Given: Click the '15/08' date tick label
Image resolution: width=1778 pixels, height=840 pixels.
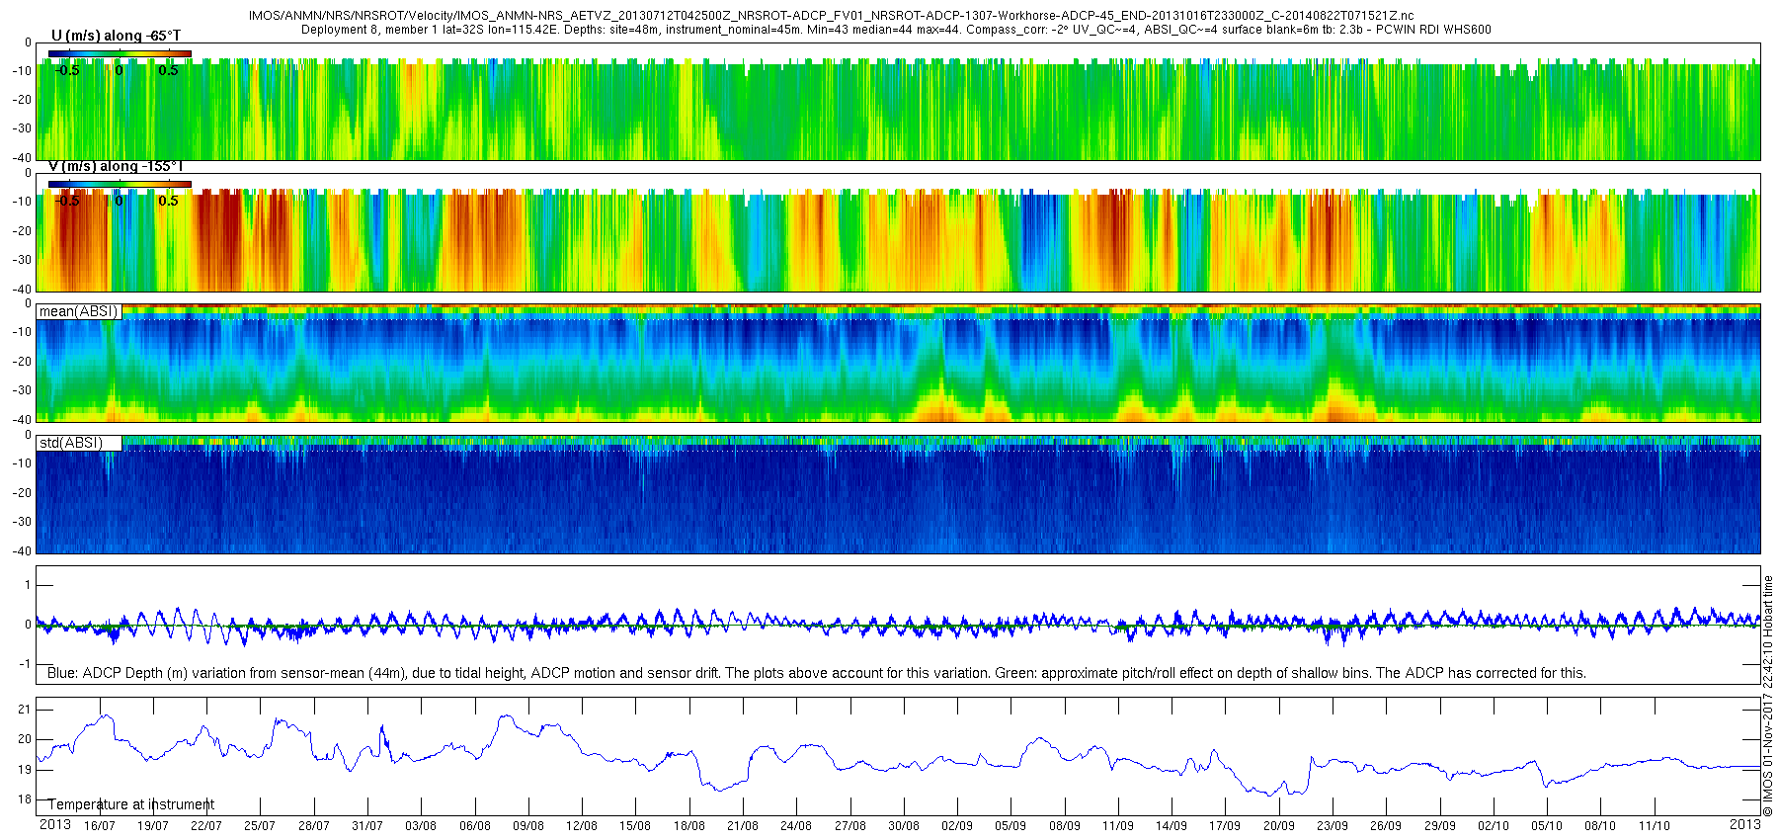Looking at the screenshot, I should point(635,826).
